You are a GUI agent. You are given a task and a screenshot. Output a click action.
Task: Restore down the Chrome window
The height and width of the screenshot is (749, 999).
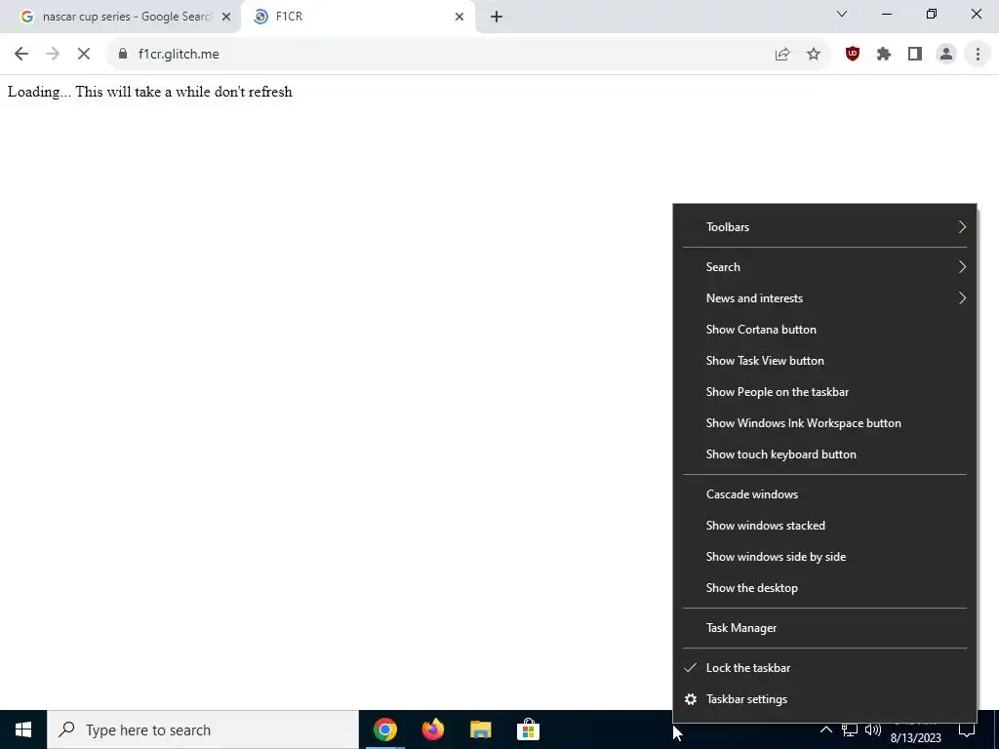tap(932, 14)
